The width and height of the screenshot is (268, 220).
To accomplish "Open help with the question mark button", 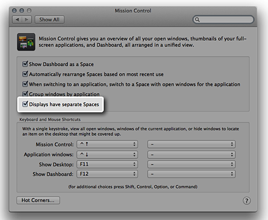I will tap(247, 200).
